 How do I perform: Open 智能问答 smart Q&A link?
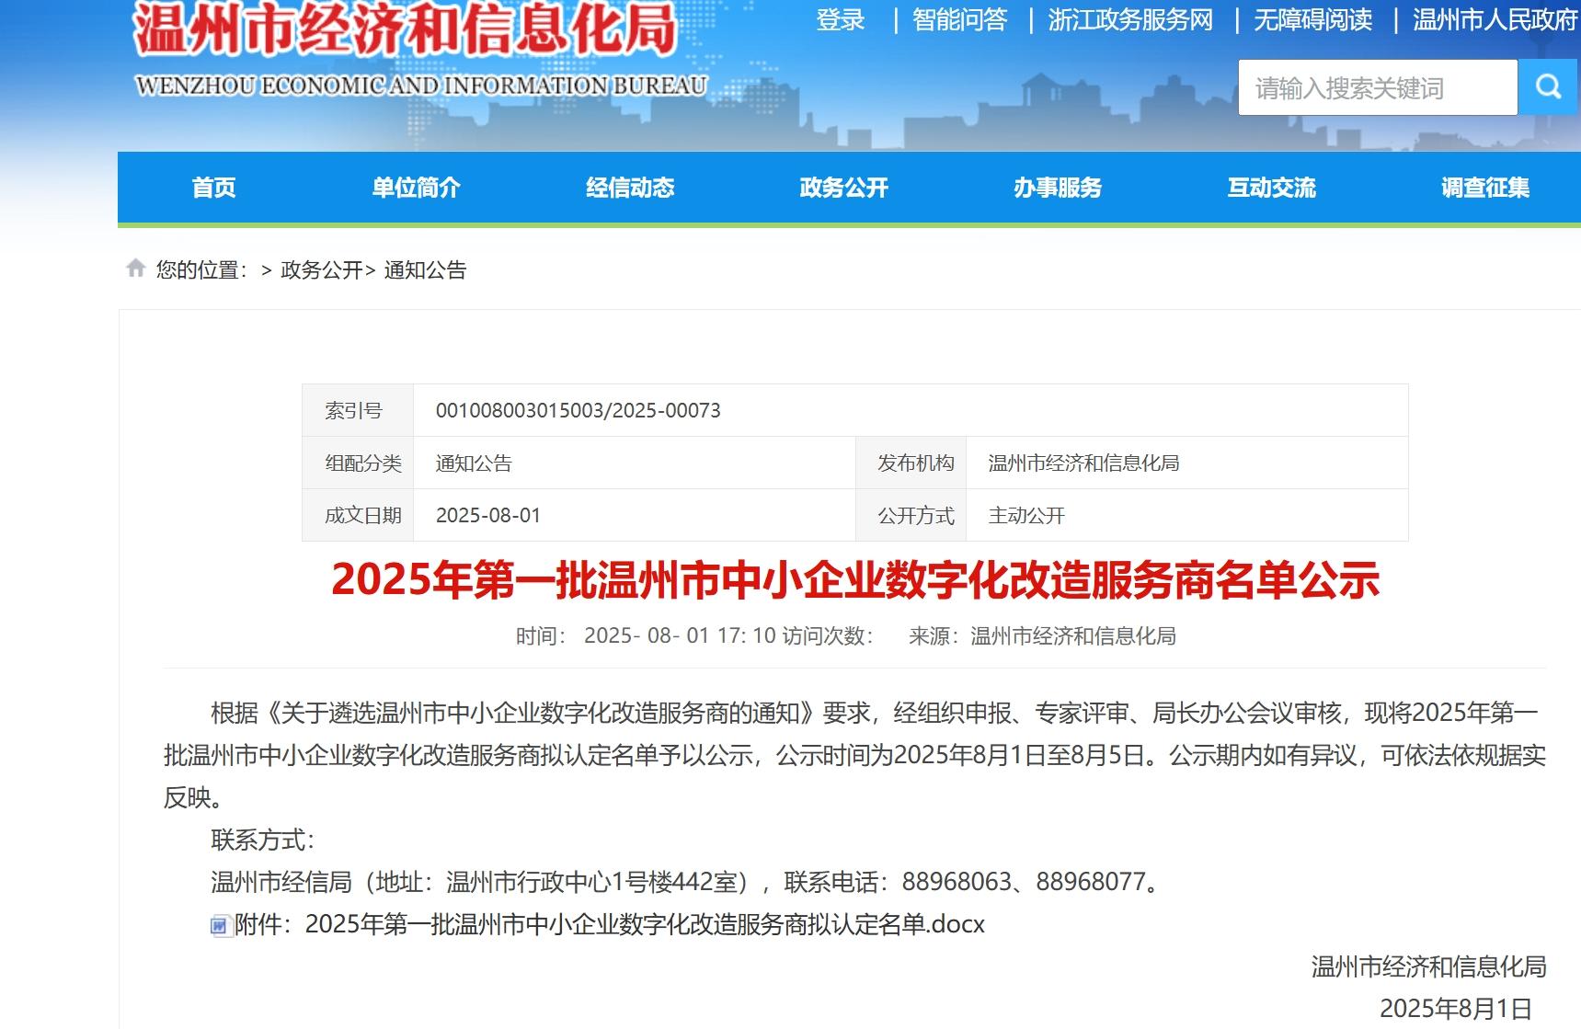[x=959, y=20]
